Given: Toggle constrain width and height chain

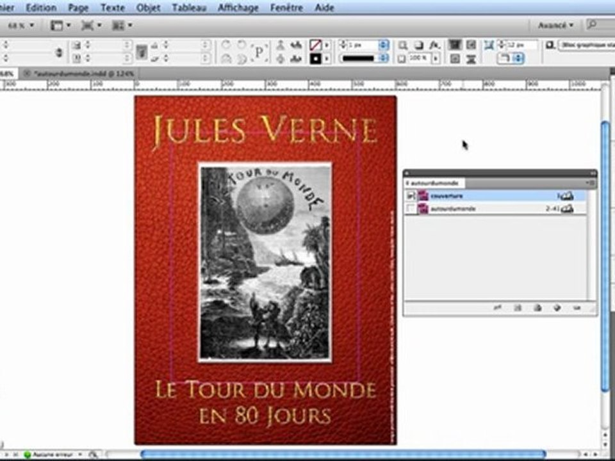Looking at the screenshot, I should (59, 52).
